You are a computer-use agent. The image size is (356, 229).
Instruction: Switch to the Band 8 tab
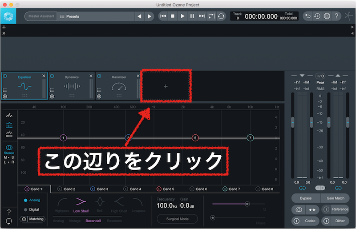(x=264, y=189)
